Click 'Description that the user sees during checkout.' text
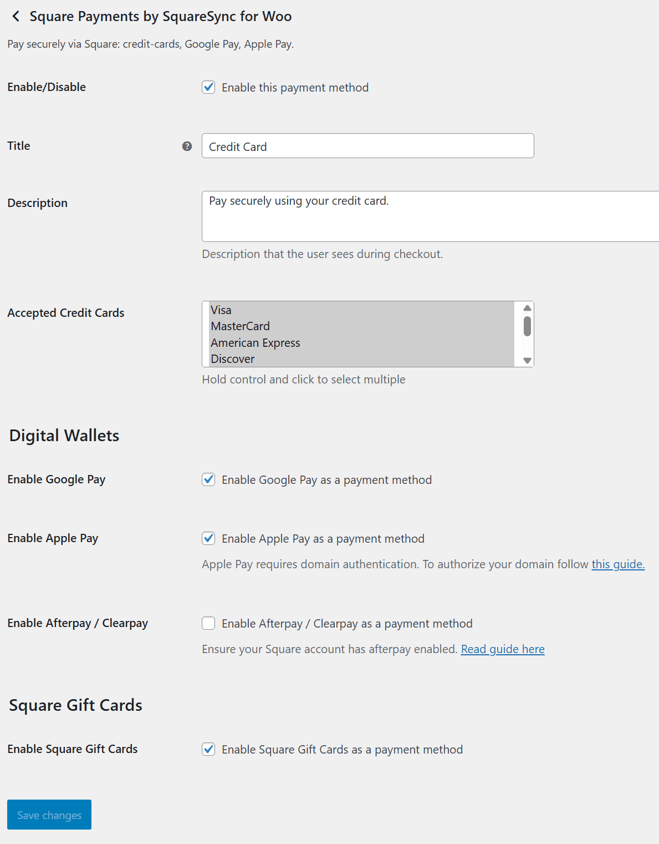This screenshot has height=844, width=659. pyautogui.click(x=323, y=254)
